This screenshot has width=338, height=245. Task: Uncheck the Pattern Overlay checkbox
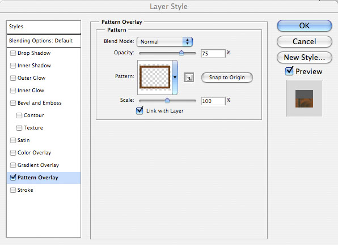coord(13,178)
